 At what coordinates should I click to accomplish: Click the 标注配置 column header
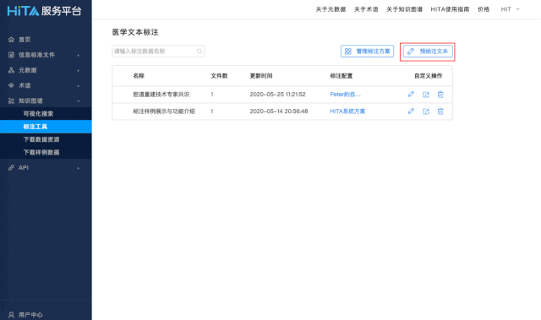tap(342, 76)
